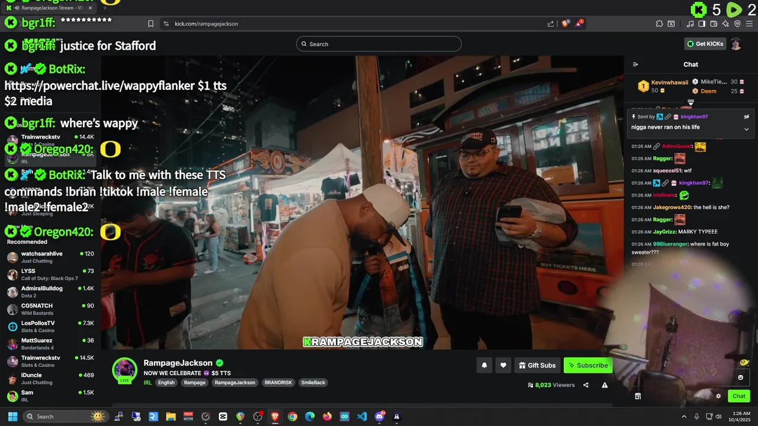The height and width of the screenshot is (426, 758).
Task: Open File Explorer from taskbar
Action: [x=171, y=417]
